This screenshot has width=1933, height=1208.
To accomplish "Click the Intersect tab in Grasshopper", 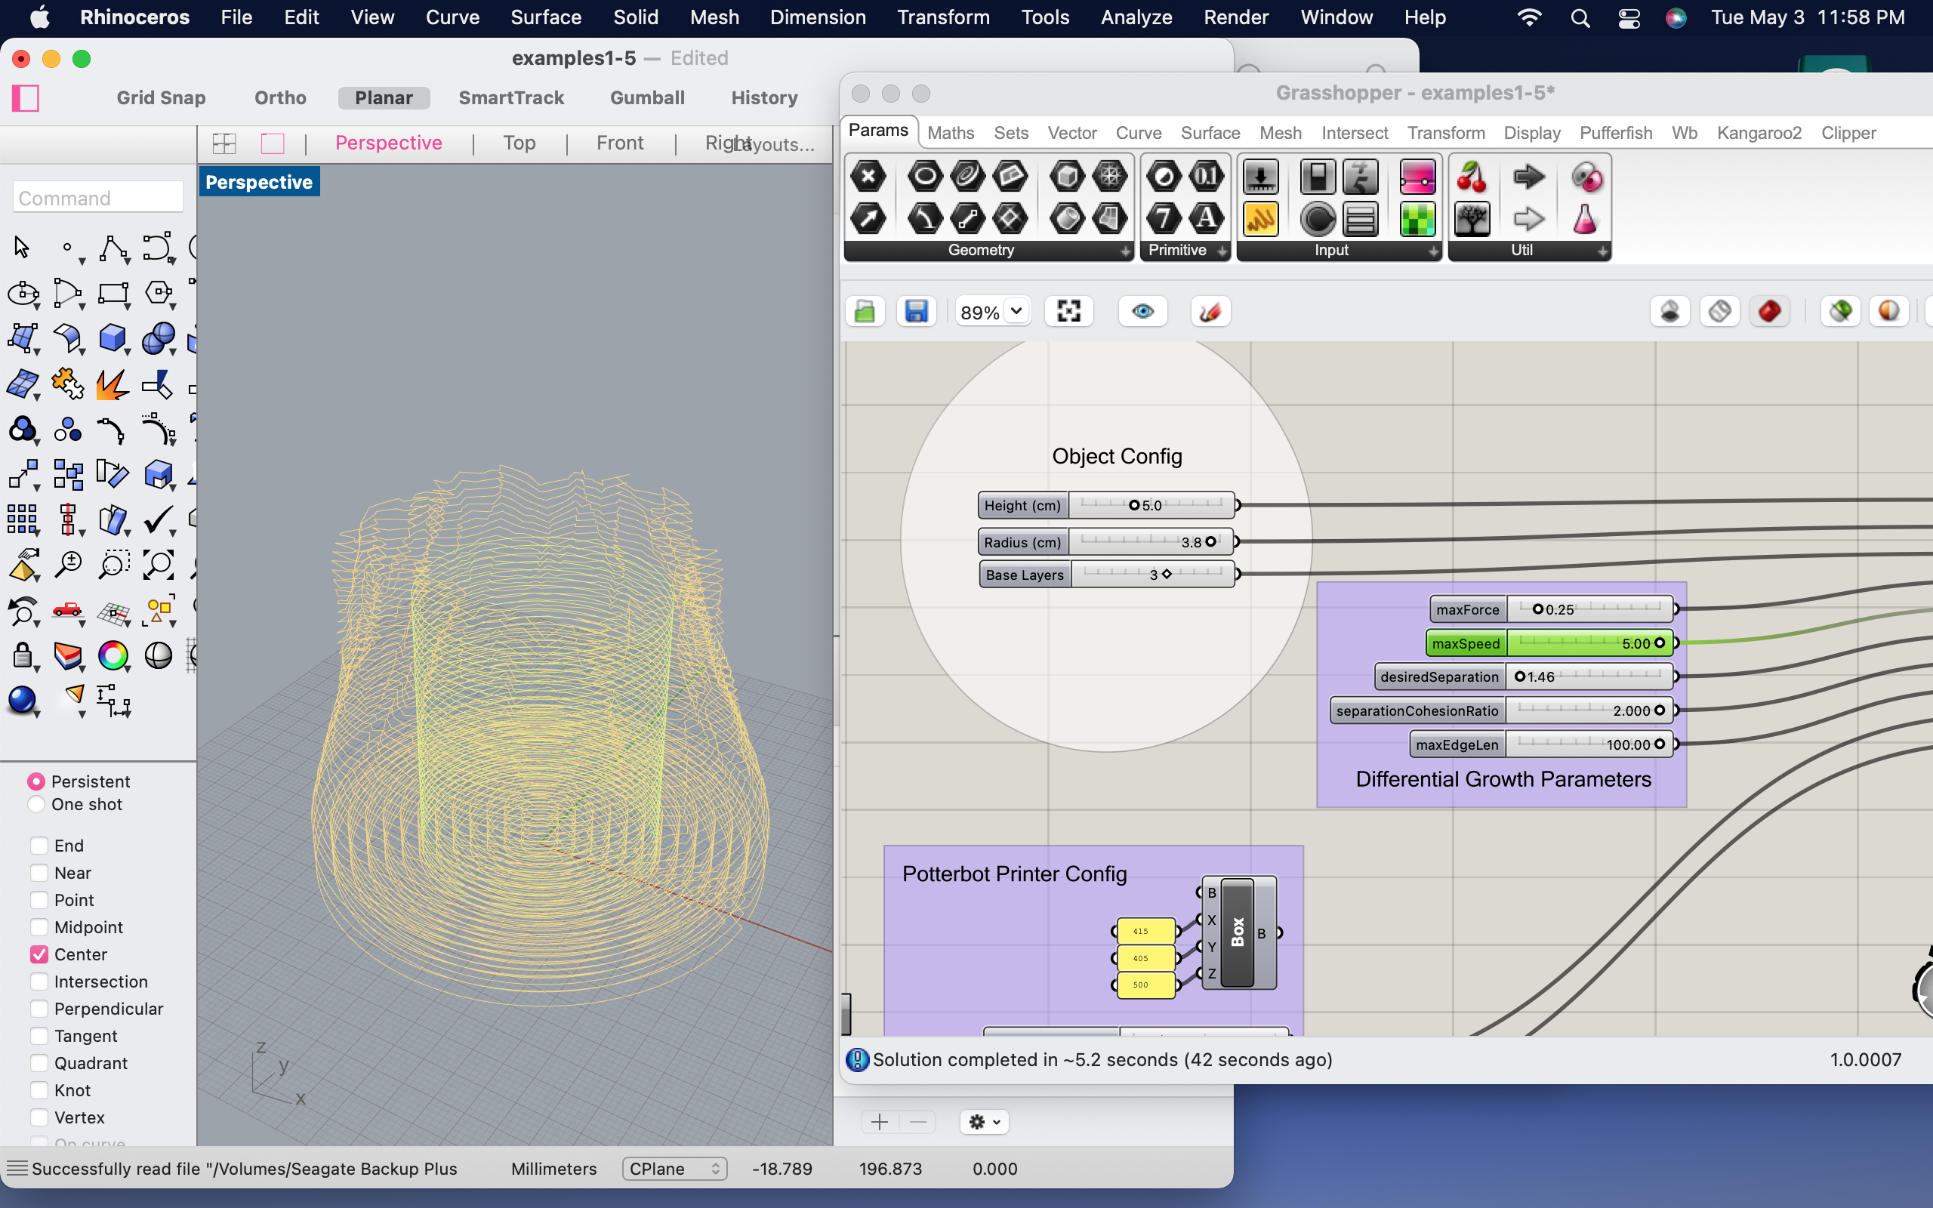I will click(x=1352, y=132).
